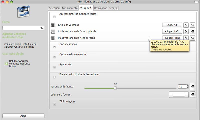Reset 'Color de la fuente' to default
This screenshot has height=120, width=200.
point(192,95)
